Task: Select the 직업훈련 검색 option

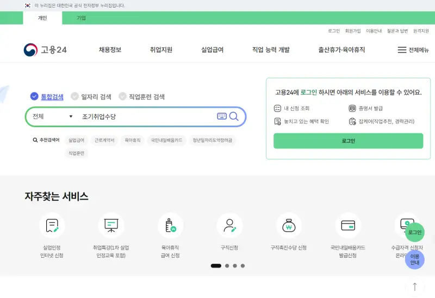Action: [x=141, y=97]
